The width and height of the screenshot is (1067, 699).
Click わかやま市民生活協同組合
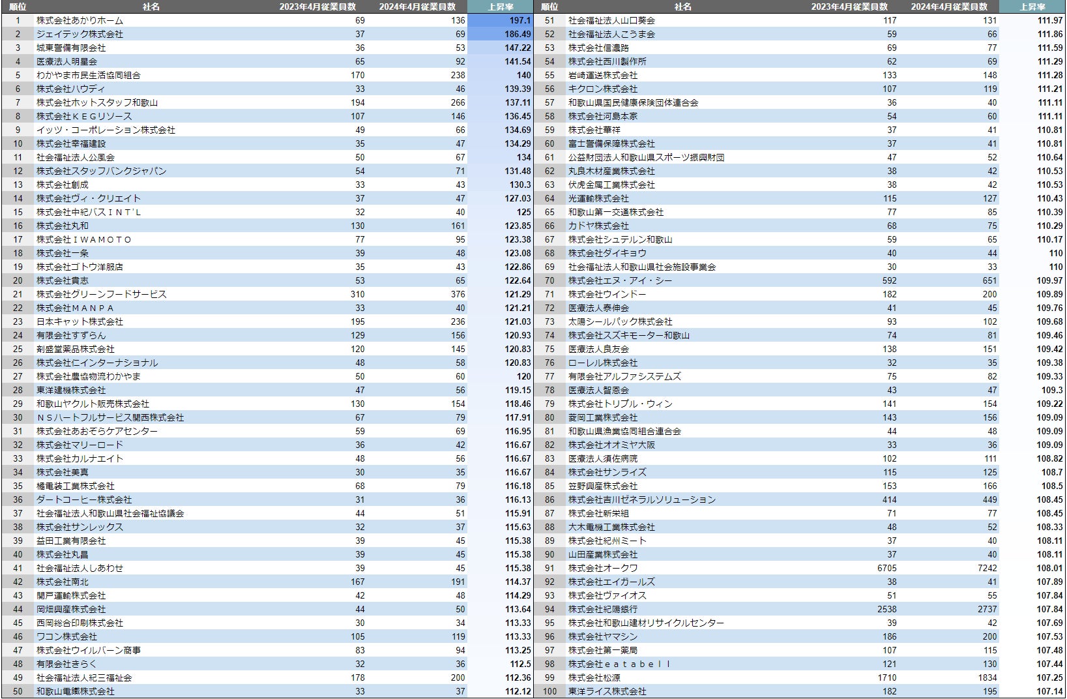pos(89,75)
